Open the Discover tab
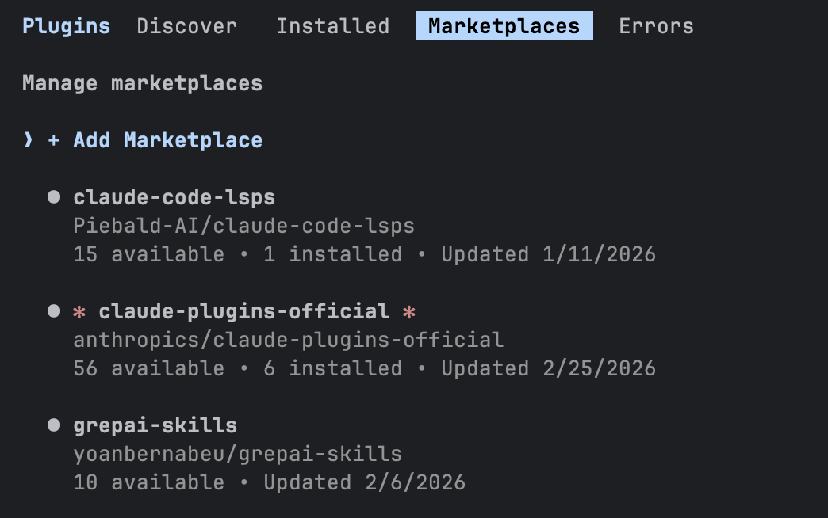 [x=187, y=26]
